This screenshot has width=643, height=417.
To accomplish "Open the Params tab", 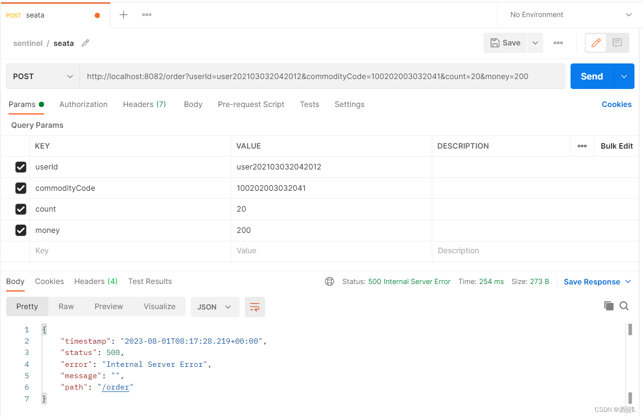I will pyautogui.click(x=26, y=104).
